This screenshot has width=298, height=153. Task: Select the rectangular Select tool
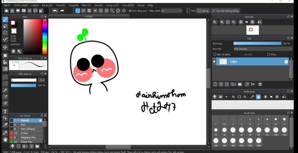pos(5,77)
